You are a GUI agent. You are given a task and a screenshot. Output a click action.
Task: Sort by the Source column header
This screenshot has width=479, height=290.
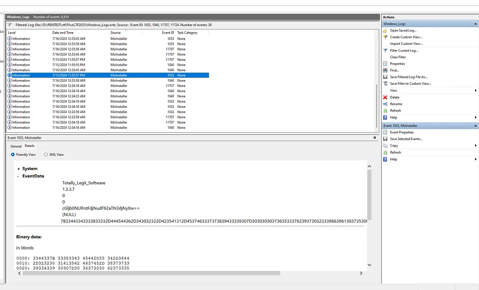[x=125, y=33]
